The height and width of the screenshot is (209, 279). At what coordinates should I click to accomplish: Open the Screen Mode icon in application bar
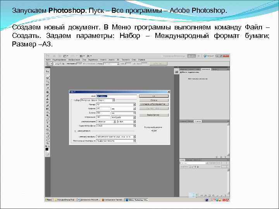[89, 56]
